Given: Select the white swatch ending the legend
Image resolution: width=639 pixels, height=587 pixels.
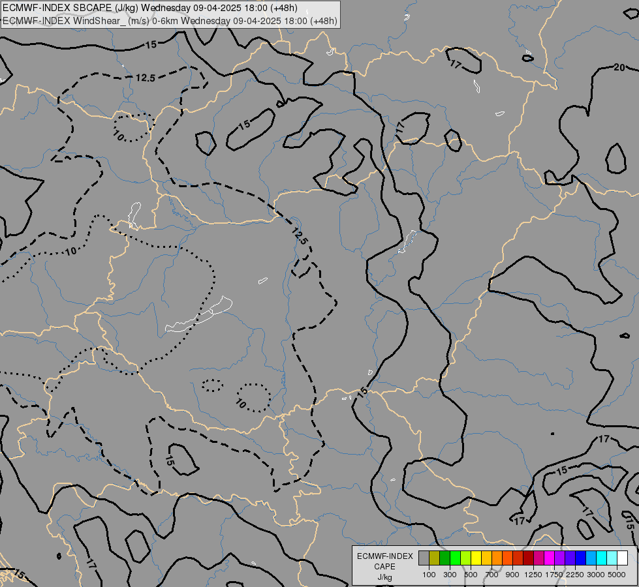Looking at the screenshot, I should pos(622,558).
